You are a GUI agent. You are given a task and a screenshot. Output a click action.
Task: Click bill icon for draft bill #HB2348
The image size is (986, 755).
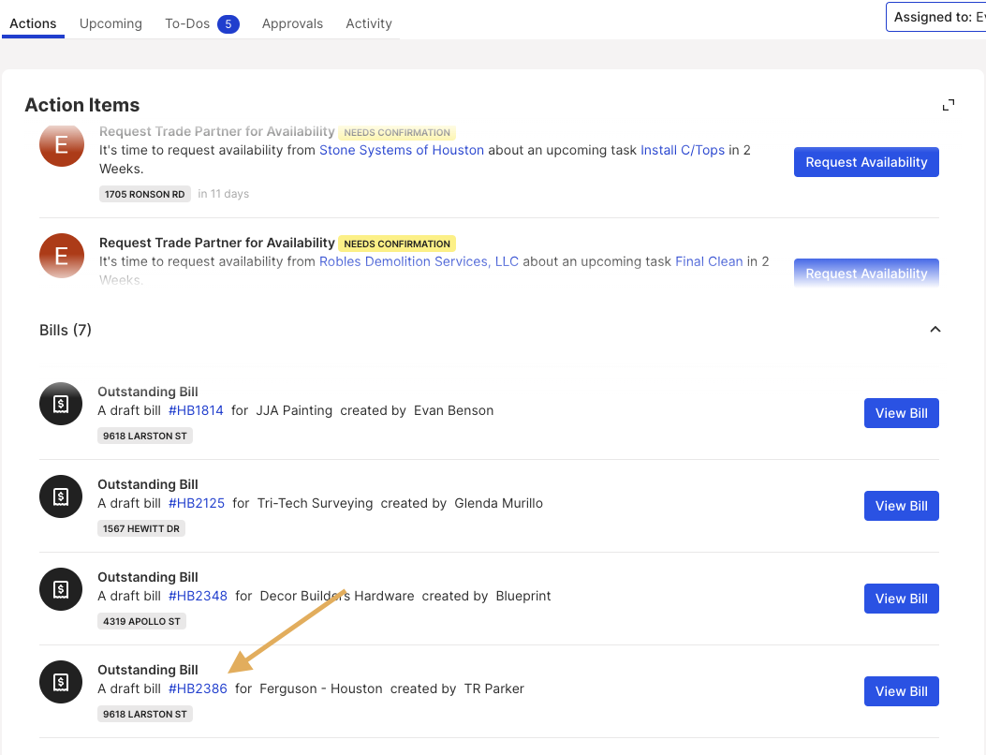point(61,589)
